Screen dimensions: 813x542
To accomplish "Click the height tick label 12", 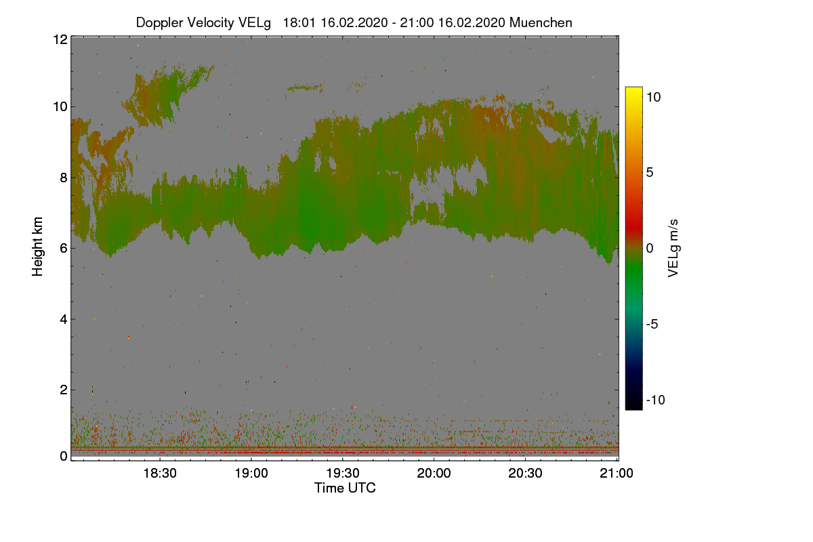I will [60, 39].
